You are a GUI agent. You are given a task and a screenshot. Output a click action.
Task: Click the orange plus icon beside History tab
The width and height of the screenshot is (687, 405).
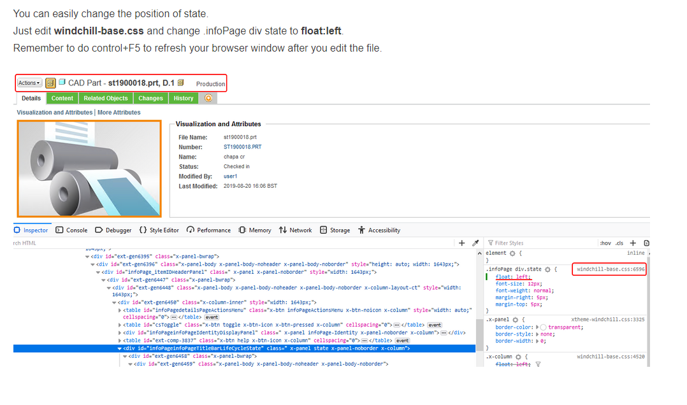coord(209,97)
